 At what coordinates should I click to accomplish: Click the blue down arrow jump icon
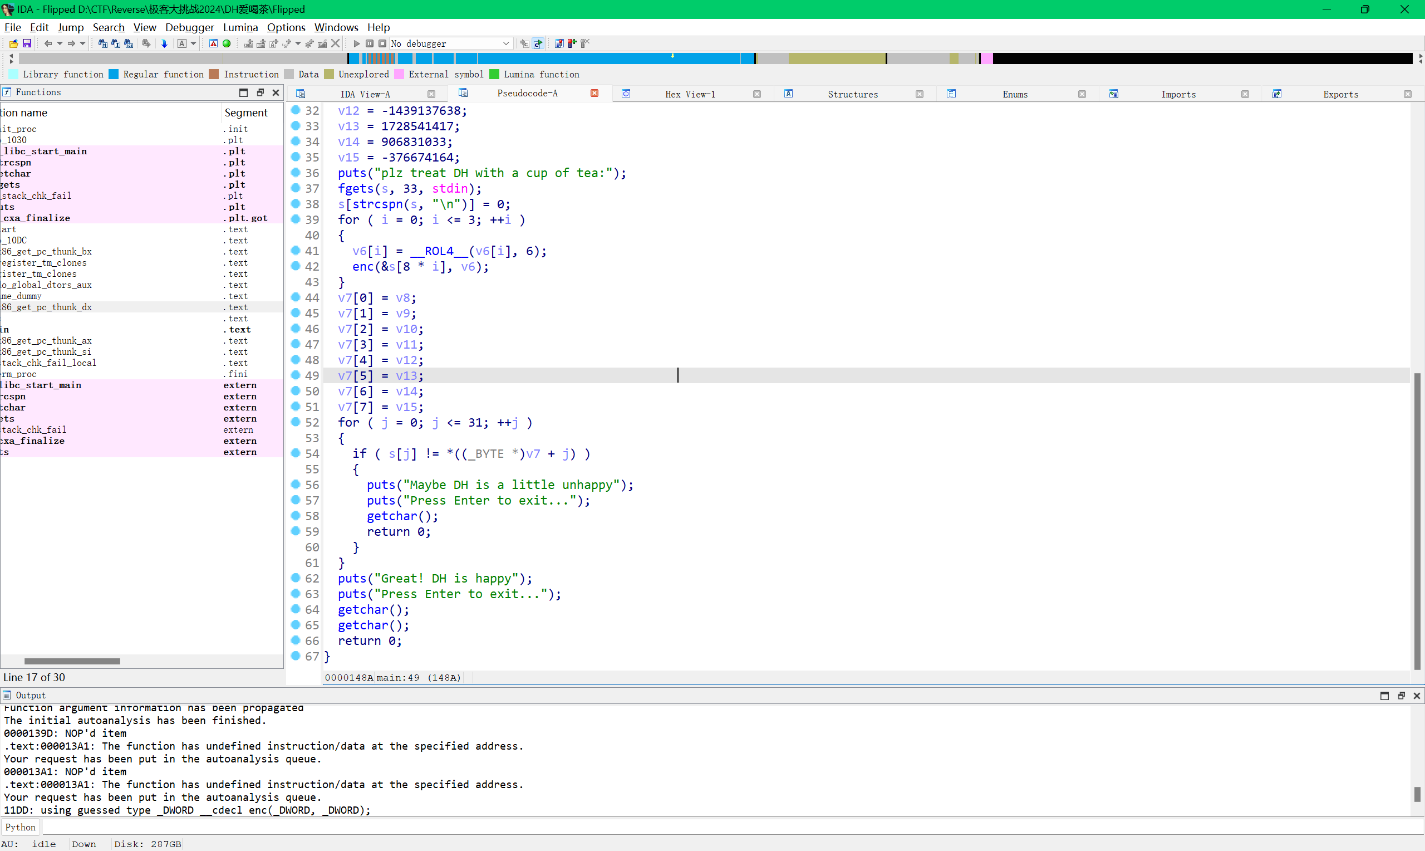point(164,43)
